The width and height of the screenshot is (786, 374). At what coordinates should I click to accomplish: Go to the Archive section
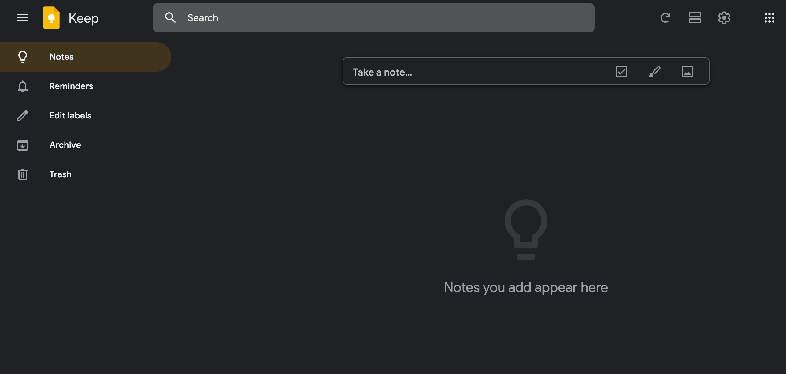point(85,145)
